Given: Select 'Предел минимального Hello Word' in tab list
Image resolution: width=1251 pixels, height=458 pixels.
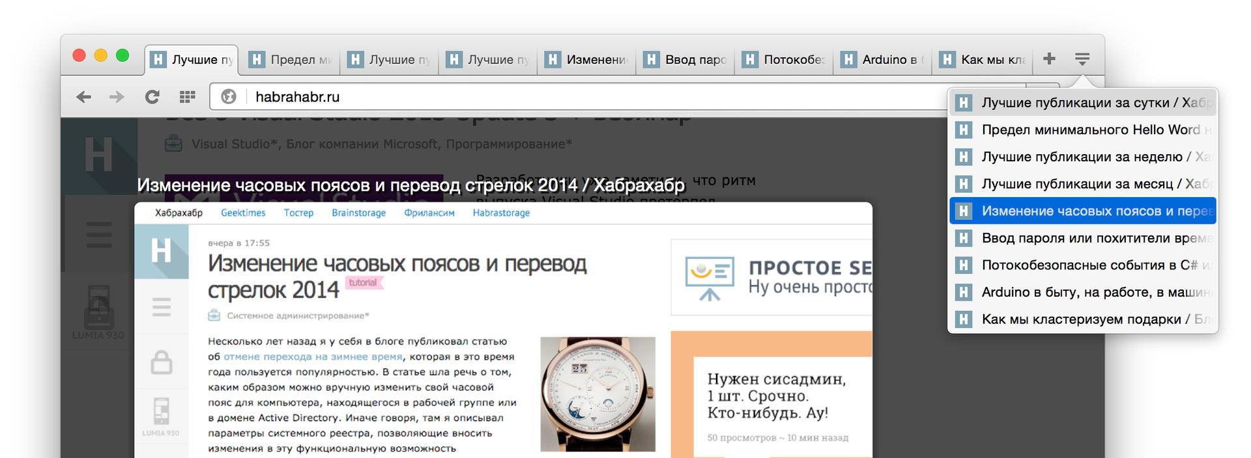Looking at the screenshot, I should point(1083,129).
